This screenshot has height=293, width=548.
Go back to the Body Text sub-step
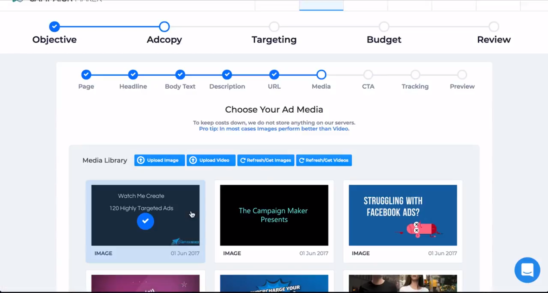tap(180, 75)
